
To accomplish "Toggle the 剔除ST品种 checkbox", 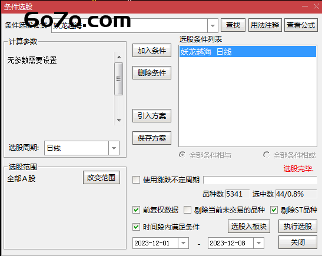I will [274, 210].
